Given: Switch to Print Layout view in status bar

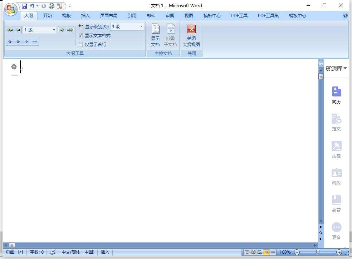Looking at the screenshot, I should 247,252.
